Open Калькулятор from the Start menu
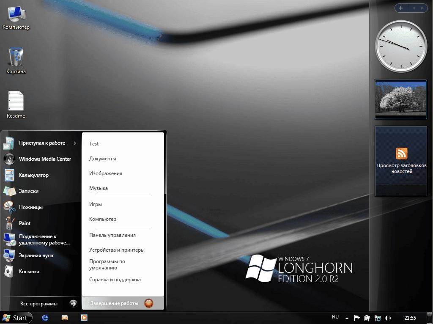 pos(40,175)
